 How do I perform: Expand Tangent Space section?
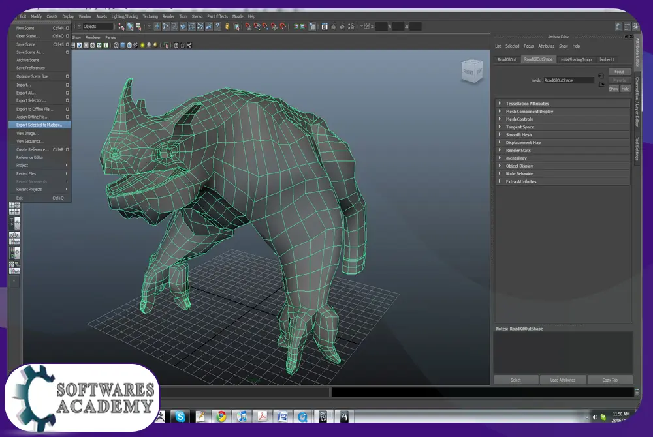[x=563, y=127]
